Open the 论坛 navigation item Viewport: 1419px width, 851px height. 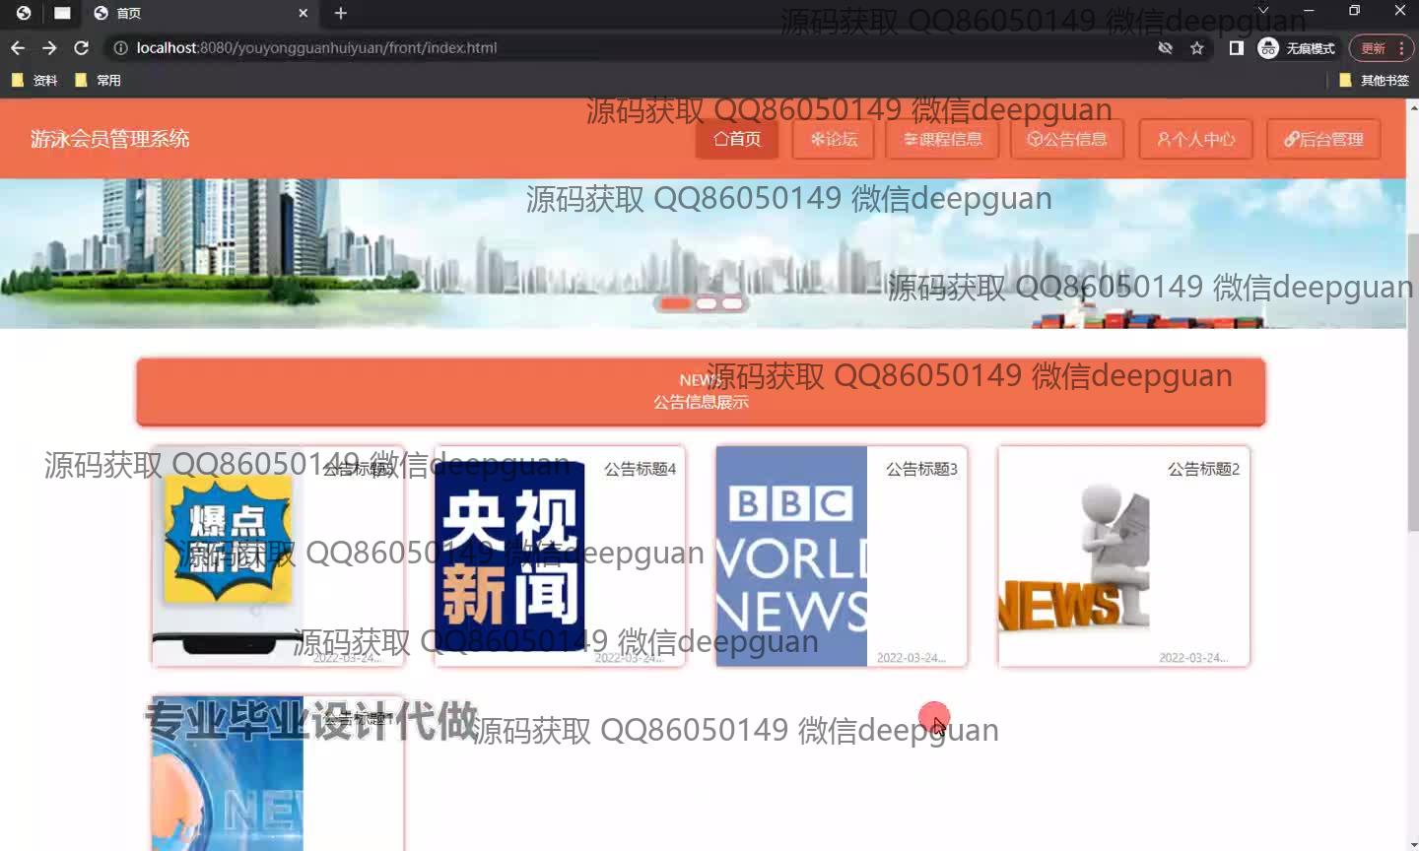pyautogui.click(x=834, y=139)
